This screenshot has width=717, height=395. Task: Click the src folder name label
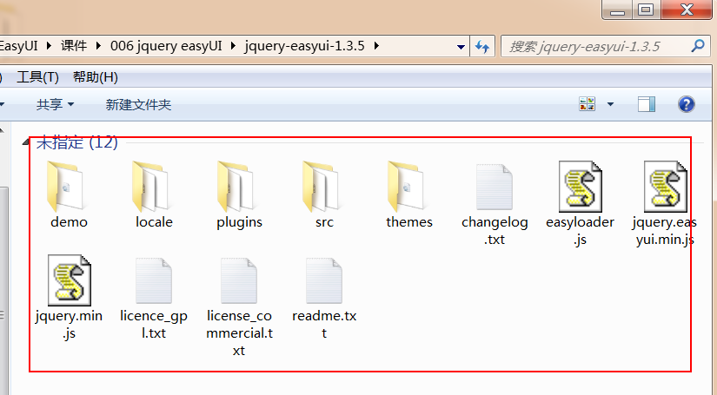click(x=324, y=222)
